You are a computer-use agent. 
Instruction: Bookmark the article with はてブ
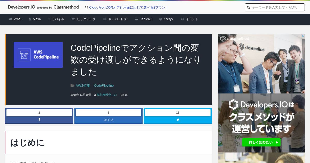coord(109,120)
